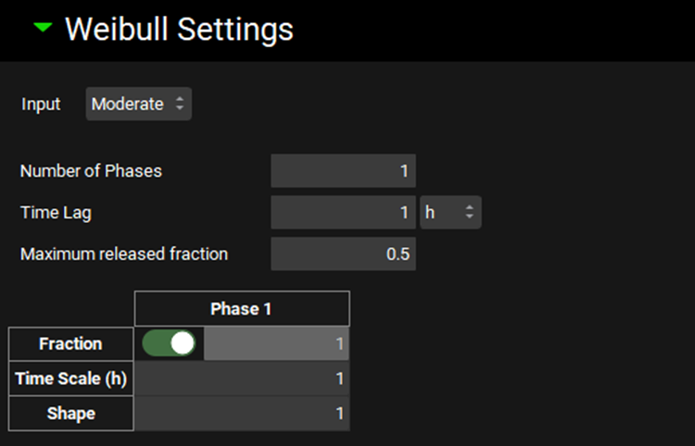695x446 pixels.
Task: Click the Time Lag label
Action: point(56,213)
